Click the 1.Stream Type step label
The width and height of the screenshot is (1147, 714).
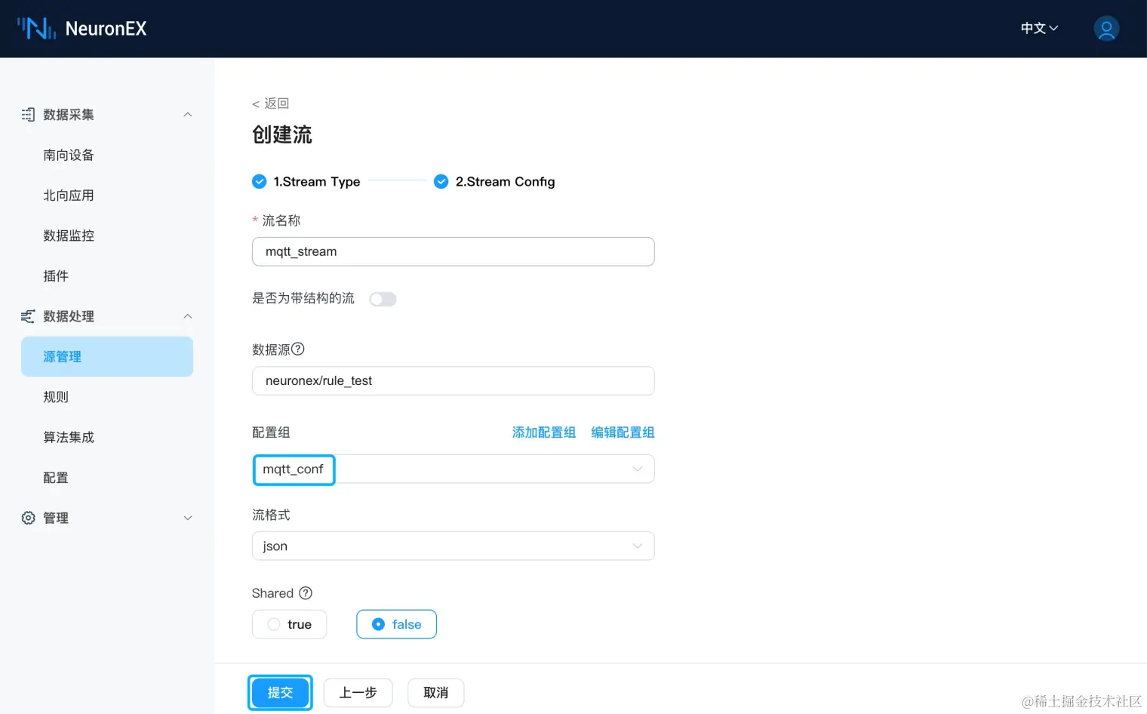pyautogui.click(x=317, y=182)
